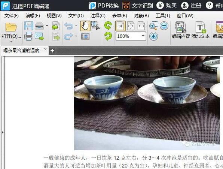Image resolution: width=223 pixels, height=169 pixels.
Task: Undo the last action
Action: (x=68, y=26)
